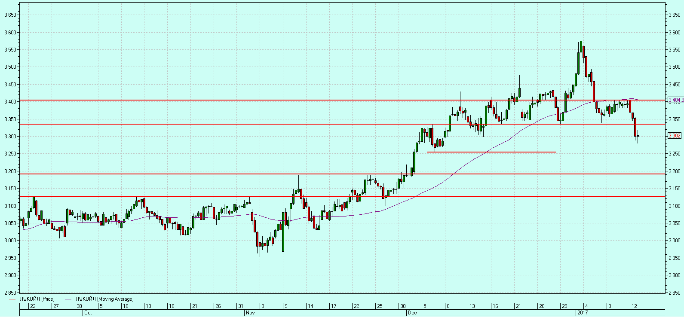Click 3 650 on the left price axis
The height and width of the screenshot is (317, 684).
[x=9, y=15]
